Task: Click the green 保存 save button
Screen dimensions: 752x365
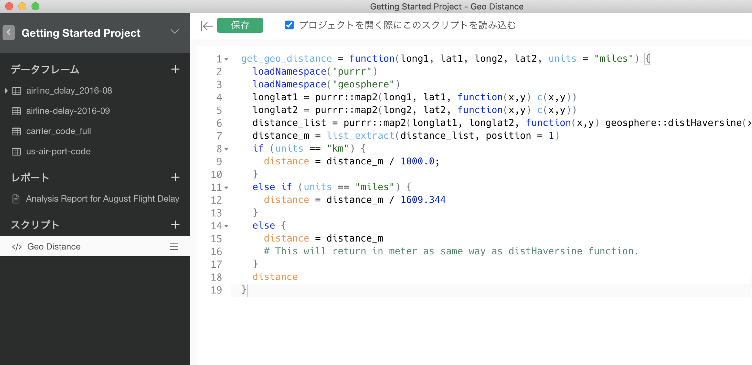Action: 240,25
